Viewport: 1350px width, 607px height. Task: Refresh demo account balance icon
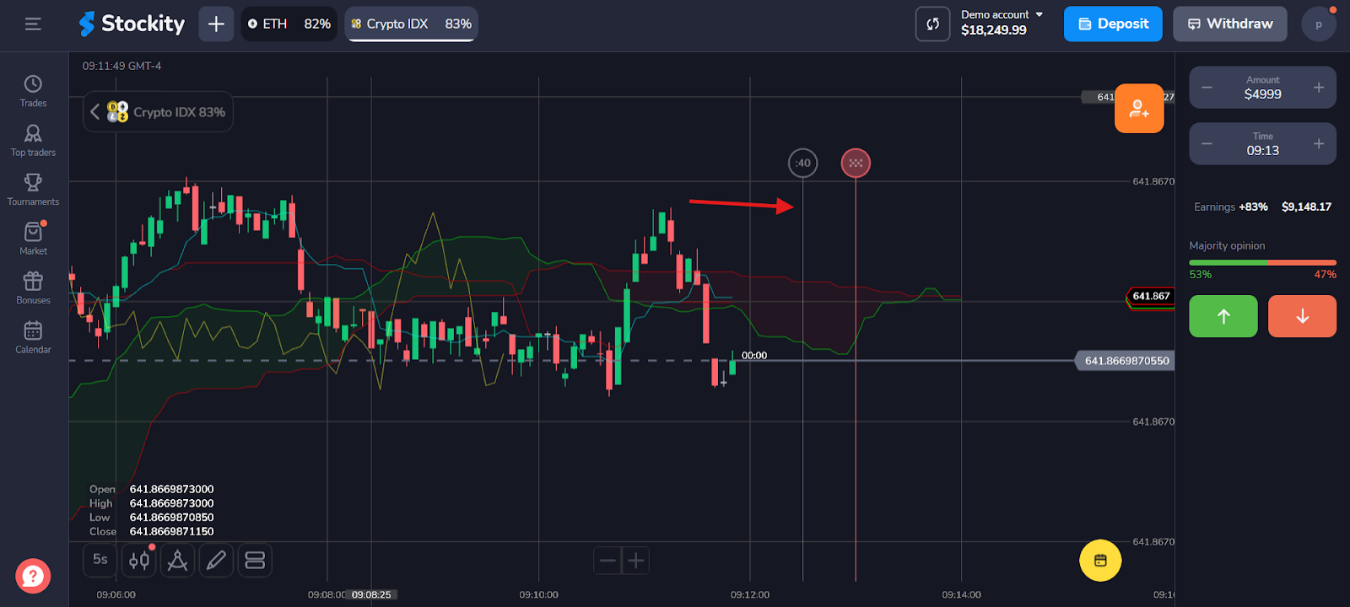tap(932, 24)
